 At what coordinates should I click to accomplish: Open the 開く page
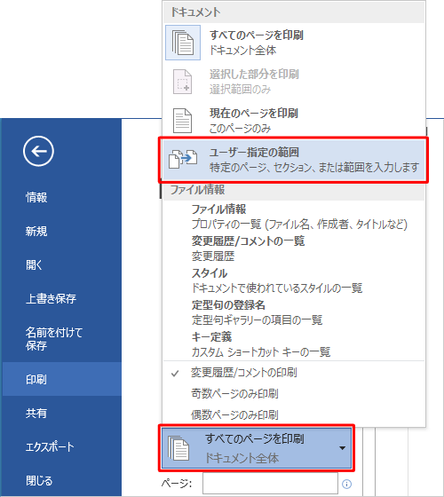pyautogui.click(x=34, y=265)
